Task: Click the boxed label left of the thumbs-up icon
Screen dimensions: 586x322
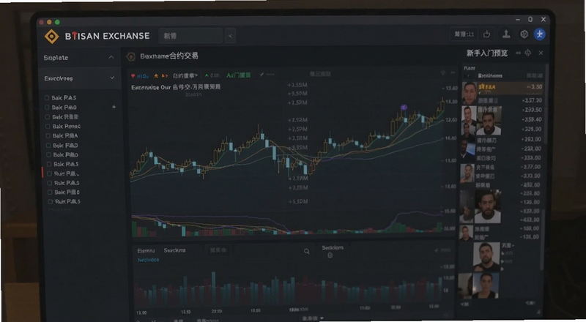Action: pos(464,34)
